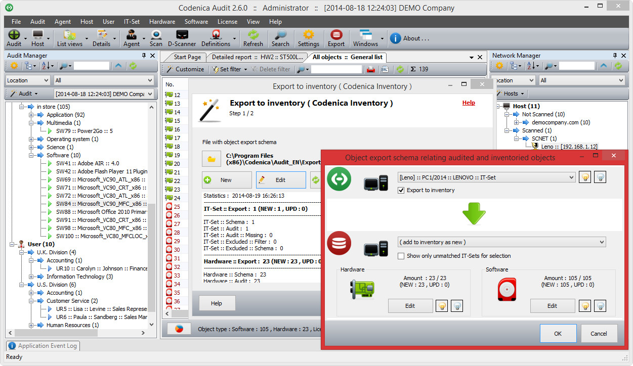Click the gear icon in Audit Manager toolbar
The width and height of the screenshot is (633, 366).
coord(14,66)
